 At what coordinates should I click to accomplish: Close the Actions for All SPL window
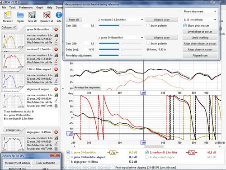pos(55,155)
